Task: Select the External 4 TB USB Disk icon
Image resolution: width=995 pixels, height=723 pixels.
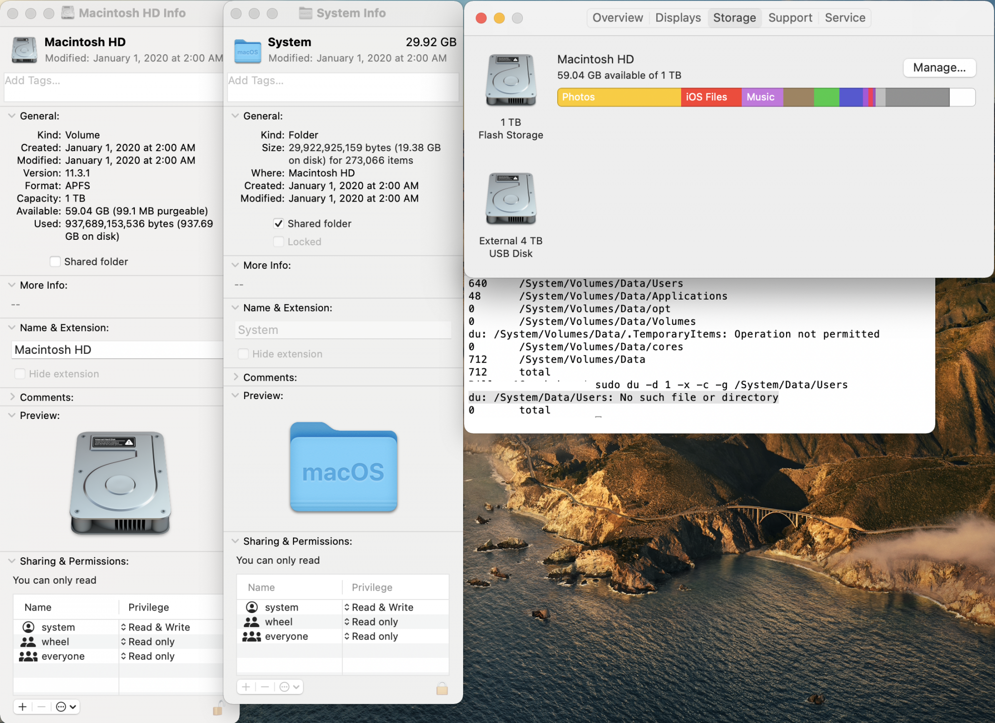Action: tap(511, 199)
